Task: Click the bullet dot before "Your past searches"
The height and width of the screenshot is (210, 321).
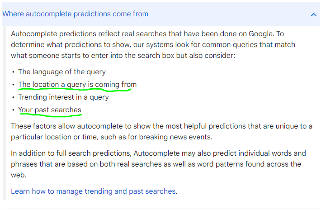Action: [13, 110]
